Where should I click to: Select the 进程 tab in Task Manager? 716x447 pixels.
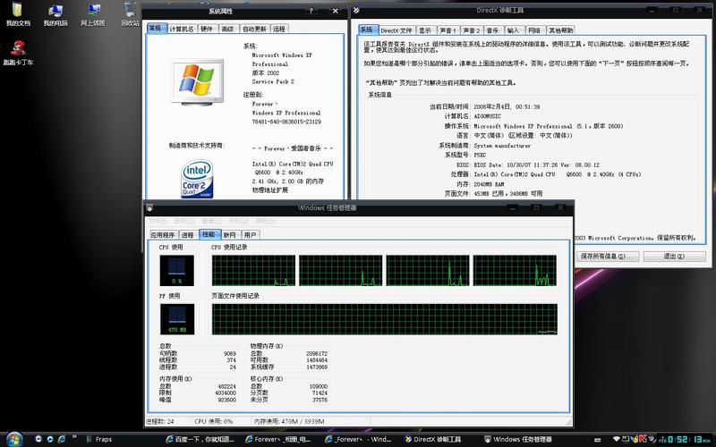(187, 234)
